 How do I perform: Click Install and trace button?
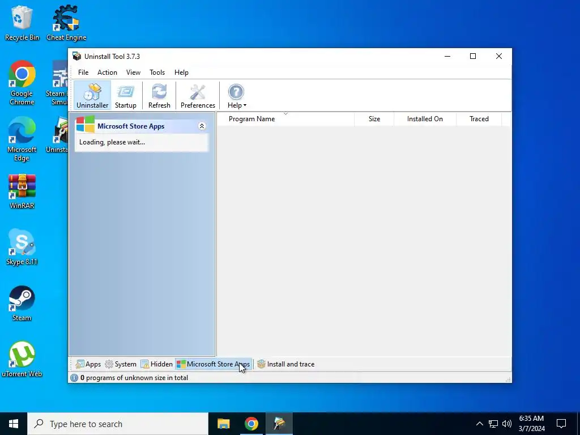[286, 364]
